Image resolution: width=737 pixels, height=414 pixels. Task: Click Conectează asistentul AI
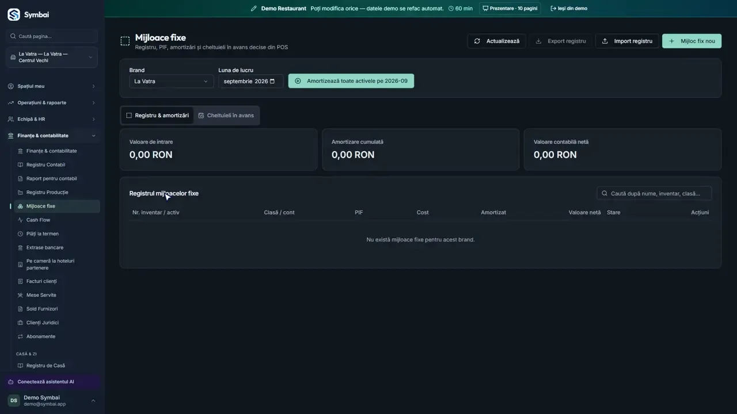pyautogui.click(x=52, y=382)
